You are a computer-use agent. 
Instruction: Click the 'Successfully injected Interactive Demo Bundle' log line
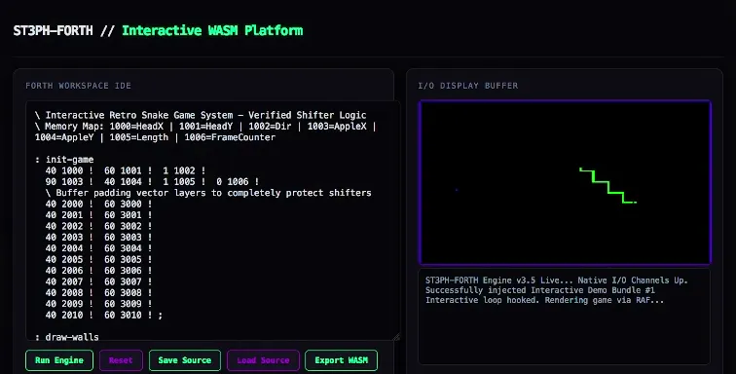[540, 290]
